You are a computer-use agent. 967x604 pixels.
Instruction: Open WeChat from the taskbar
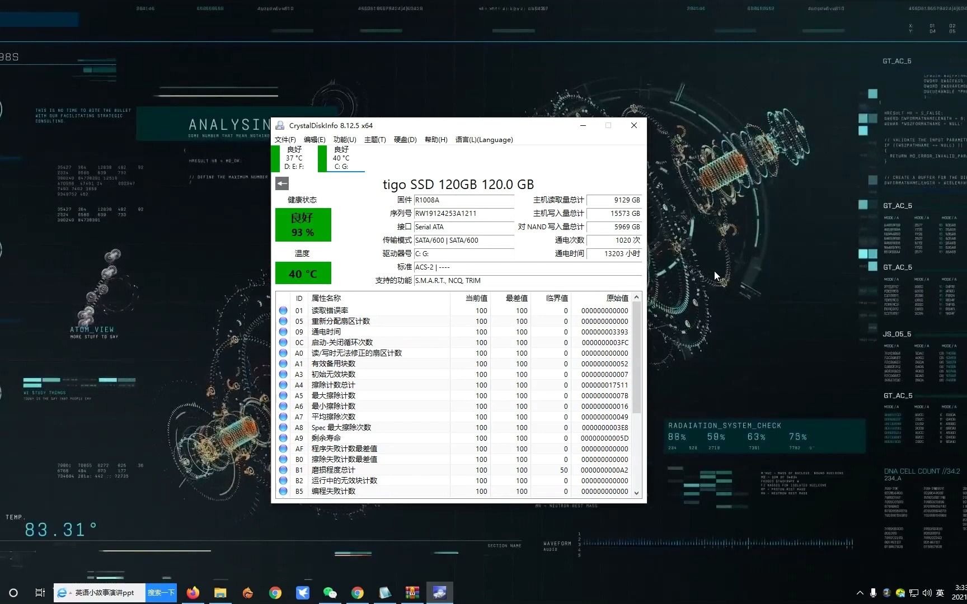click(330, 593)
